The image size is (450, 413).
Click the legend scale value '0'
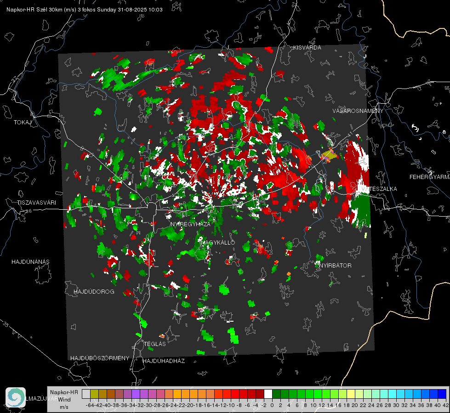(272, 406)
